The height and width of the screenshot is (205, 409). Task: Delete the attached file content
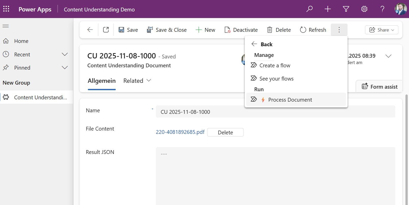coord(225,132)
